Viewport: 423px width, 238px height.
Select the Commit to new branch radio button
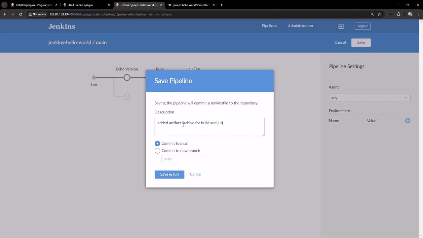click(x=157, y=151)
